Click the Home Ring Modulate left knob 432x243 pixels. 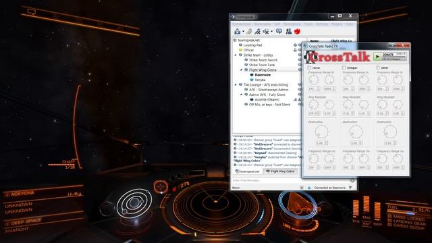tap(313, 105)
